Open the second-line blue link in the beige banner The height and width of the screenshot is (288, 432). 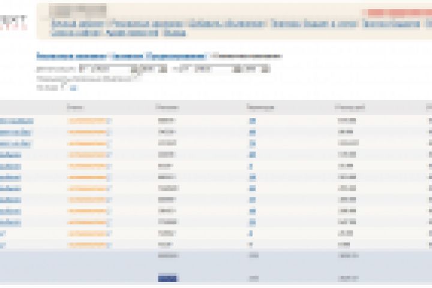pos(118,34)
